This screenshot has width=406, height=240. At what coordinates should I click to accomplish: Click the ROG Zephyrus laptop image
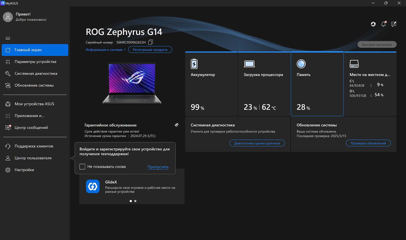(x=132, y=83)
